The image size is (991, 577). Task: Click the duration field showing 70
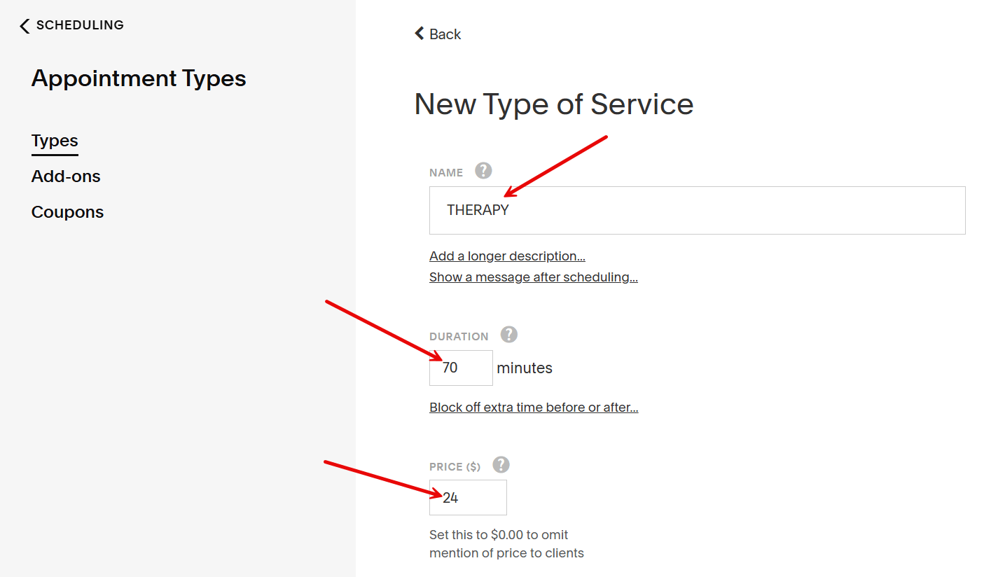pos(461,368)
